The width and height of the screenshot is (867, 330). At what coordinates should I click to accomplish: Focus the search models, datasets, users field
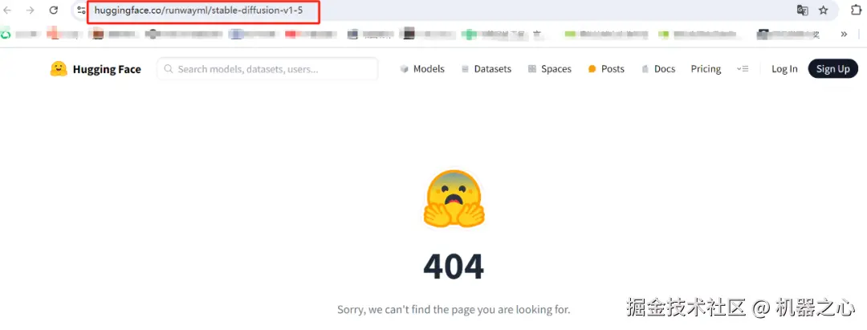coord(267,69)
